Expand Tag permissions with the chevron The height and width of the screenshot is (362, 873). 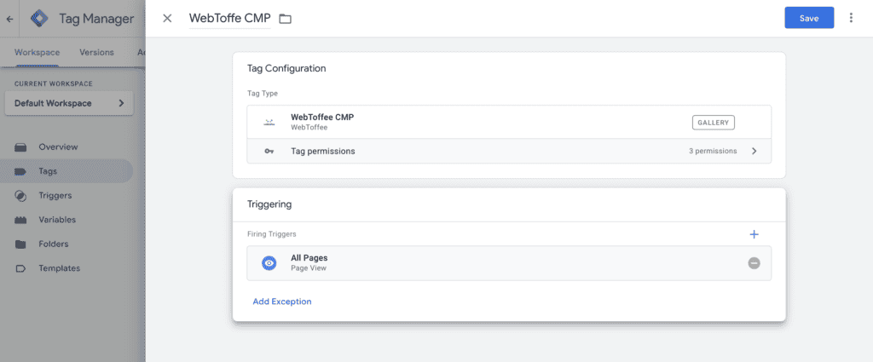click(754, 151)
